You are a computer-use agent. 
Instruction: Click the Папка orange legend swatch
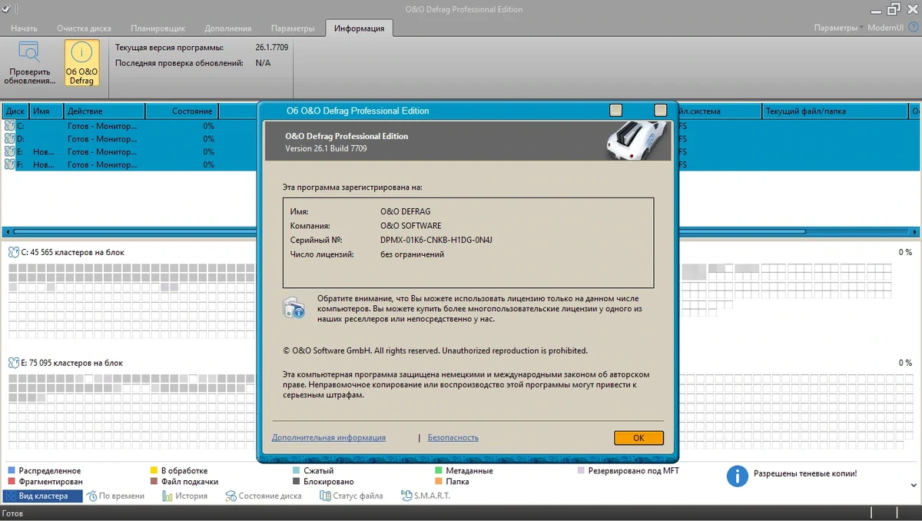439,482
